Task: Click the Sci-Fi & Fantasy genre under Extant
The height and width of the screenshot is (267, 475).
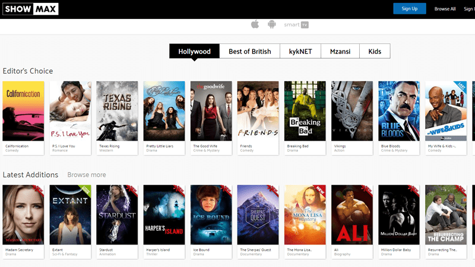Action: [65, 254]
